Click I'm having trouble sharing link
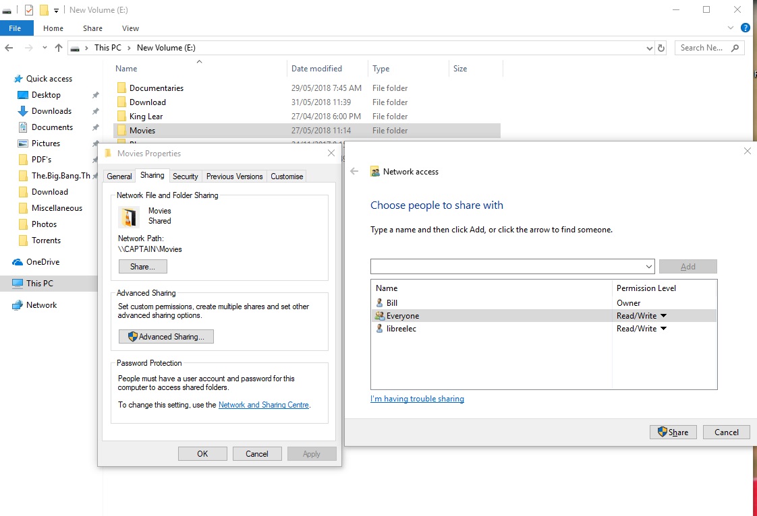Image resolution: width=757 pixels, height=516 pixels. coord(417,399)
